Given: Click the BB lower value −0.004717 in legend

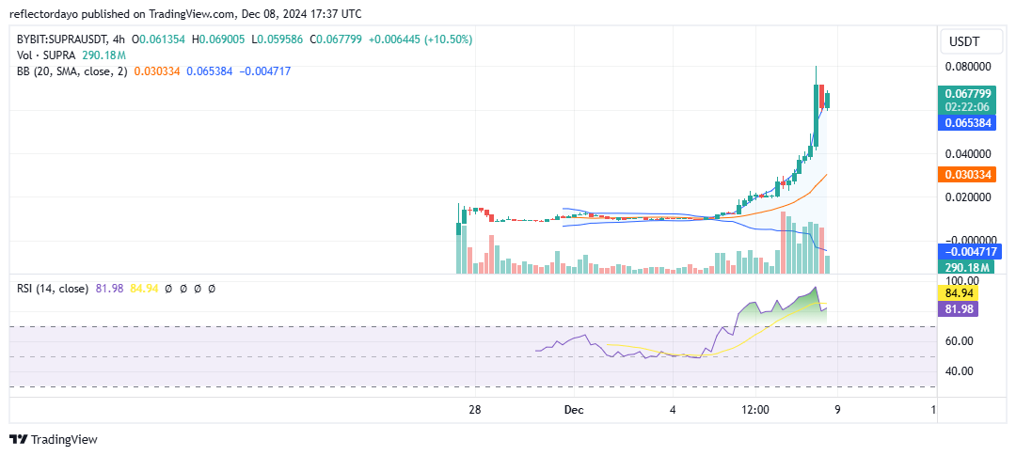Looking at the screenshot, I should [265, 71].
